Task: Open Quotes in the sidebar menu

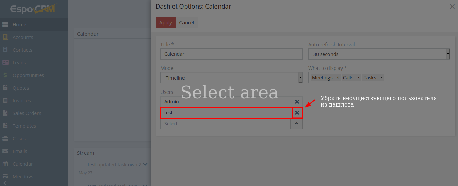Action: (x=21, y=88)
